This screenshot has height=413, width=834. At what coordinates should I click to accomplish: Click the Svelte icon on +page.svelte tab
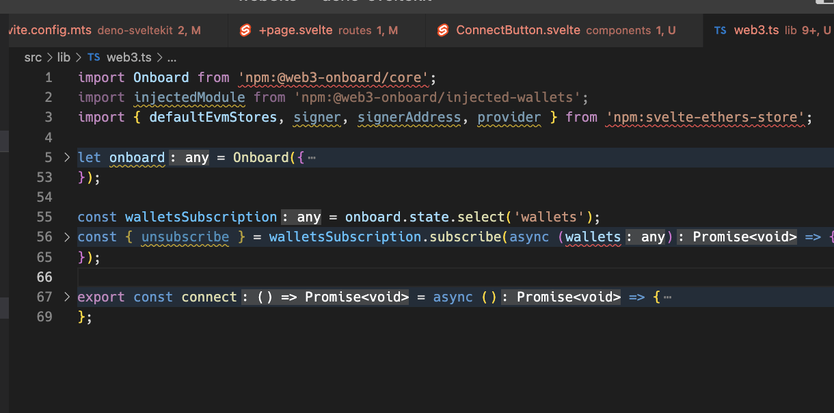[x=245, y=30]
